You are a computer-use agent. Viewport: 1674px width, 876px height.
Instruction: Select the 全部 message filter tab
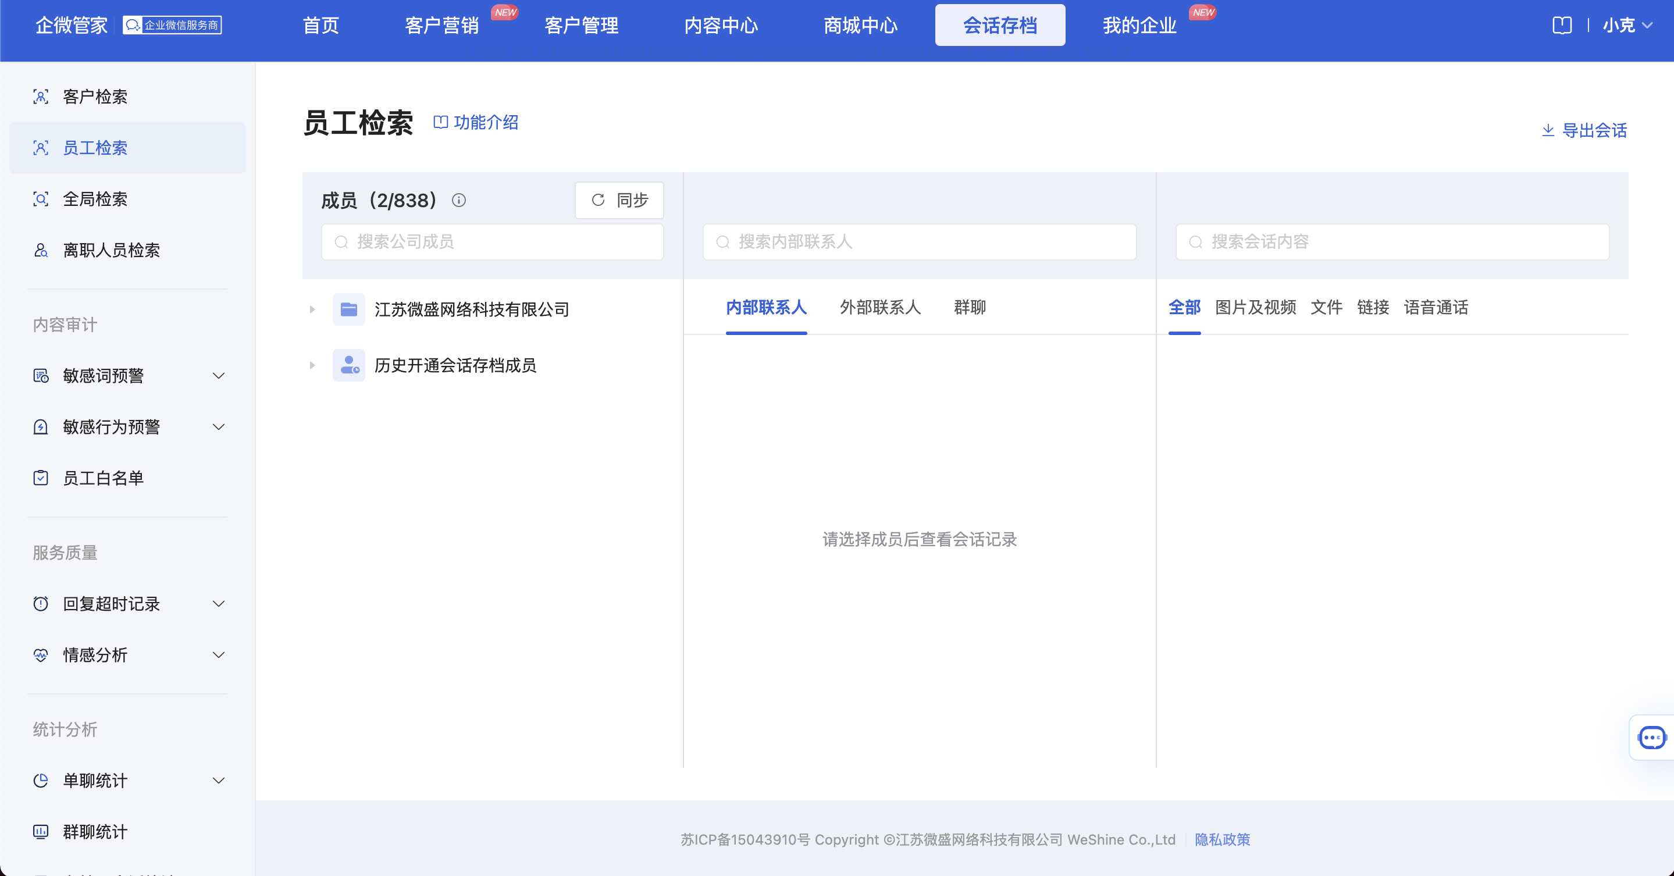click(x=1185, y=307)
